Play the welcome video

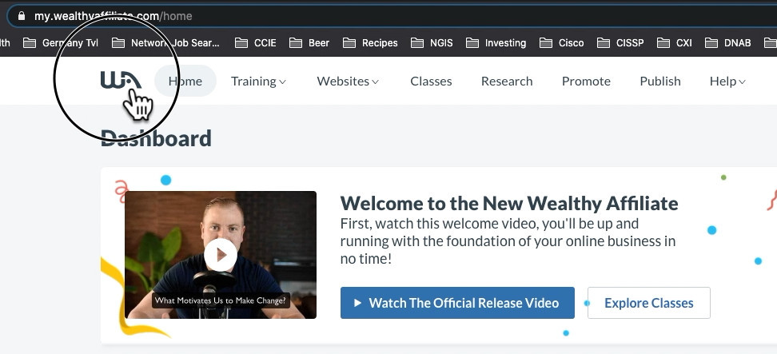pos(221,255)
